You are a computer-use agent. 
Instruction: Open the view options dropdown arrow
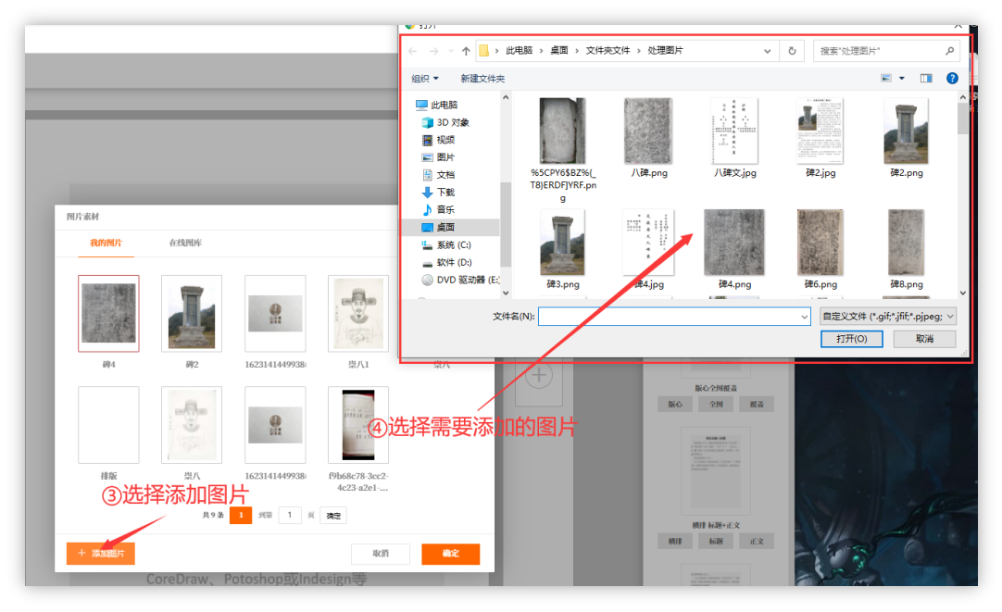pos(902,78)
